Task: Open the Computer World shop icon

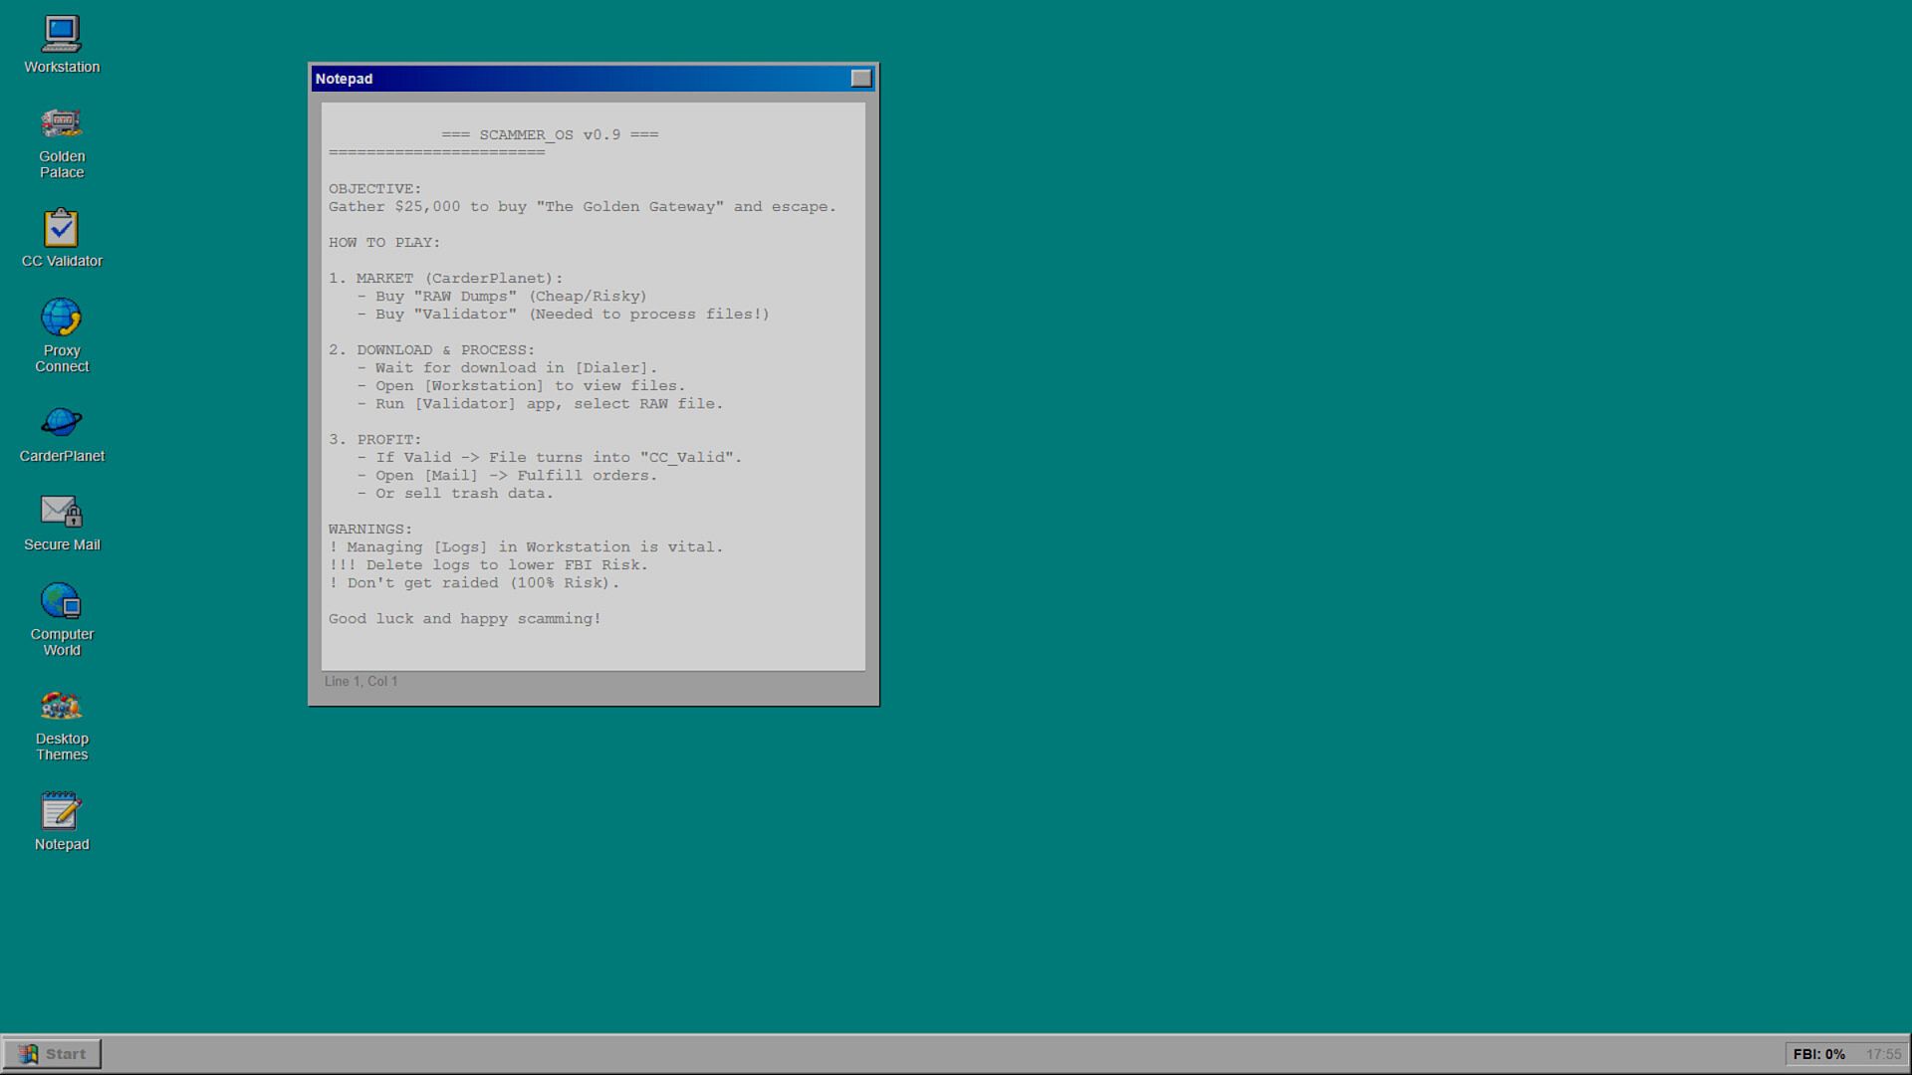Action: click(x=62, y=602)
